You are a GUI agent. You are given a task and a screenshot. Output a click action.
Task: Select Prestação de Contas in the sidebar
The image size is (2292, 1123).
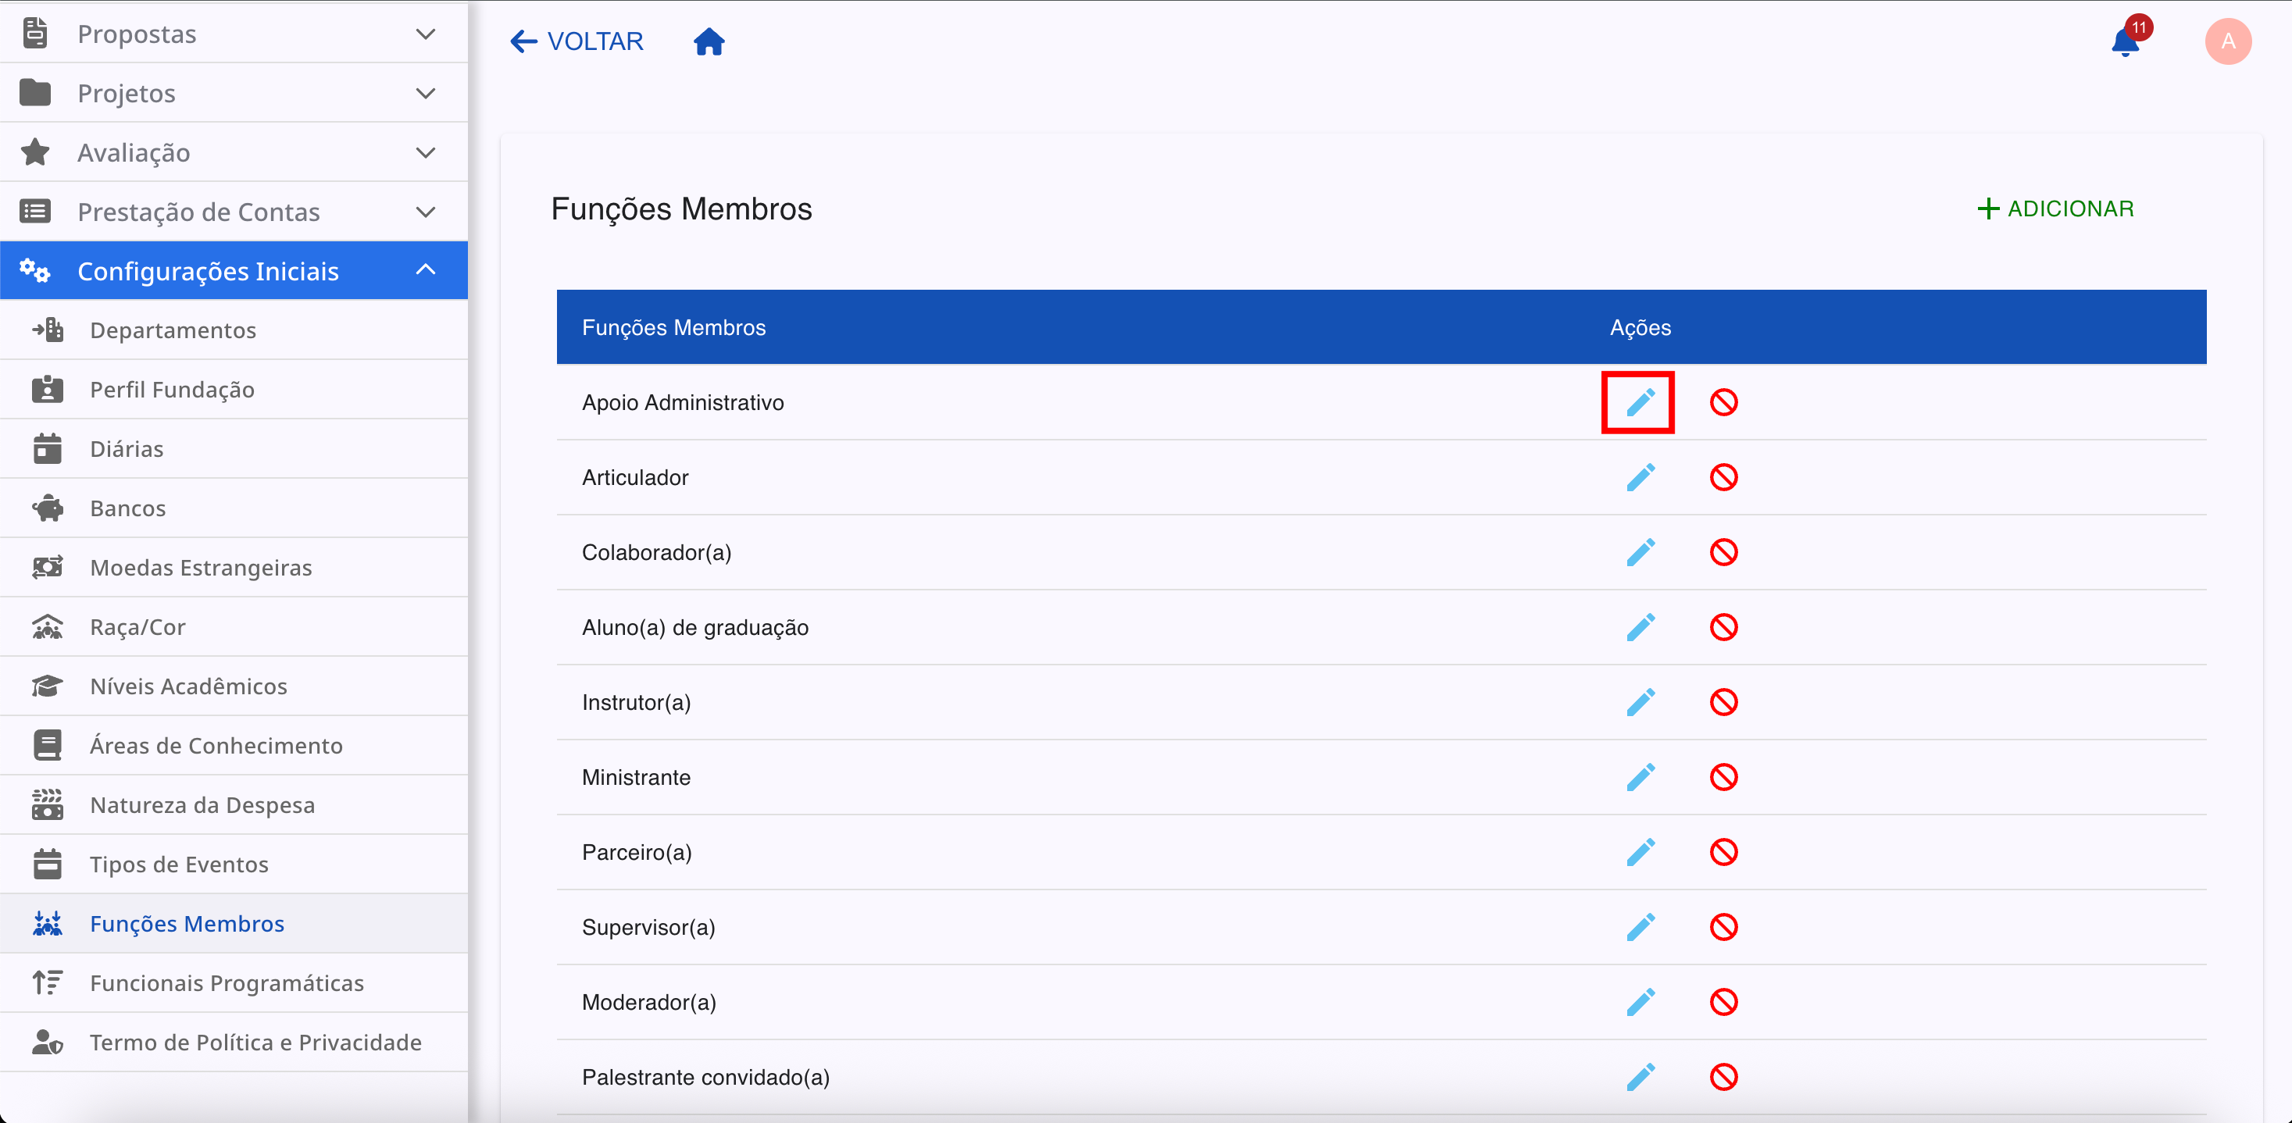click(x=198, y=212)
